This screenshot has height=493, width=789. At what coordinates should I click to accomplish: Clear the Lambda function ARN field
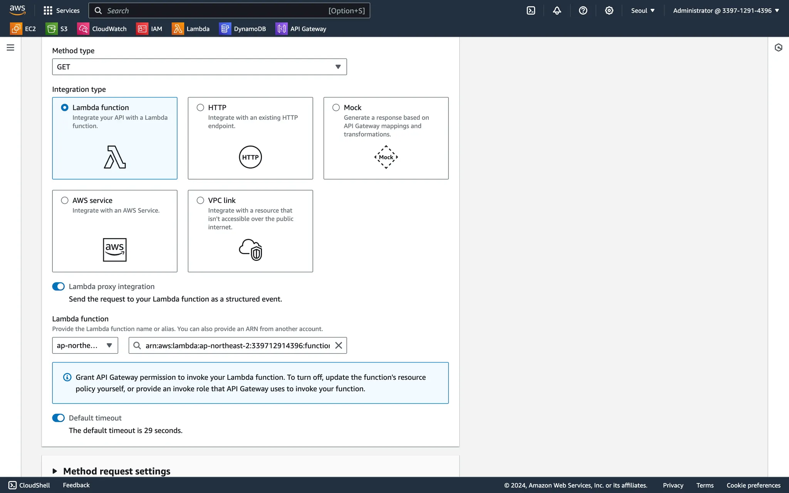pos(338,345)
